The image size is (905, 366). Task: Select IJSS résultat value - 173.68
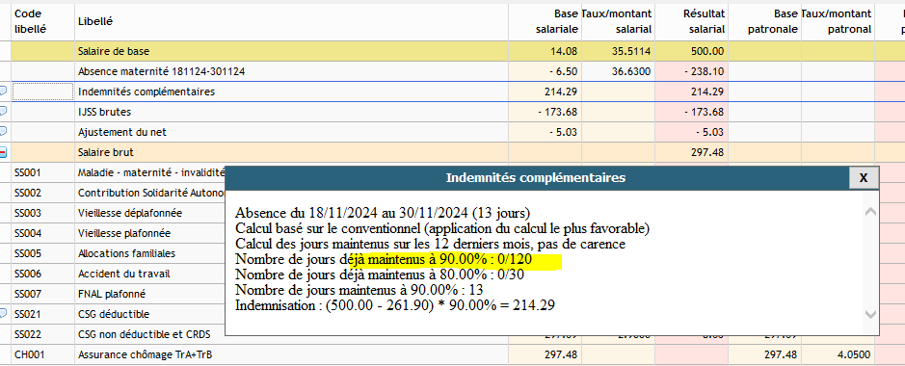704,112
